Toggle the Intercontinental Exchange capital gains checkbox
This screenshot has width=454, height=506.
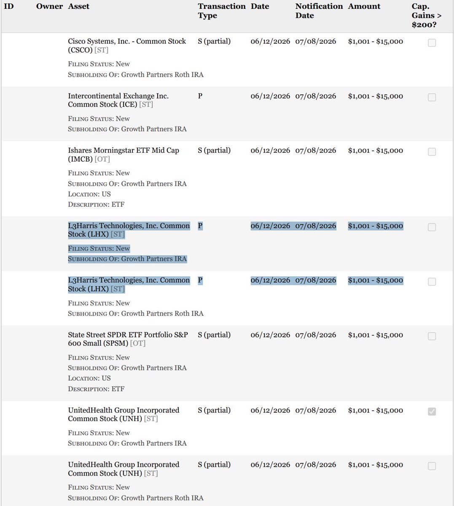pyautogui.click(x=432, y=97)
